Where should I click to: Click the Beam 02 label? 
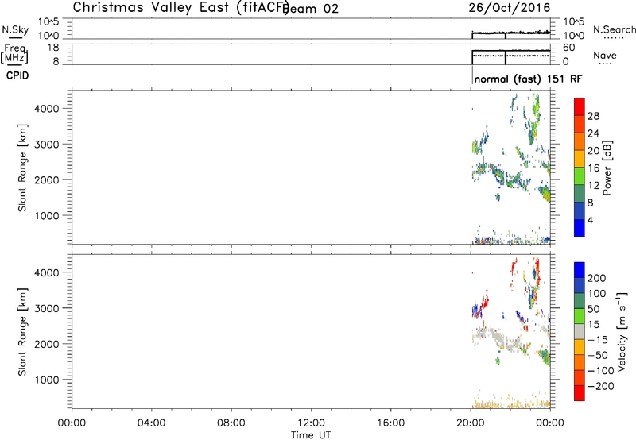click(x=311, y=9)
